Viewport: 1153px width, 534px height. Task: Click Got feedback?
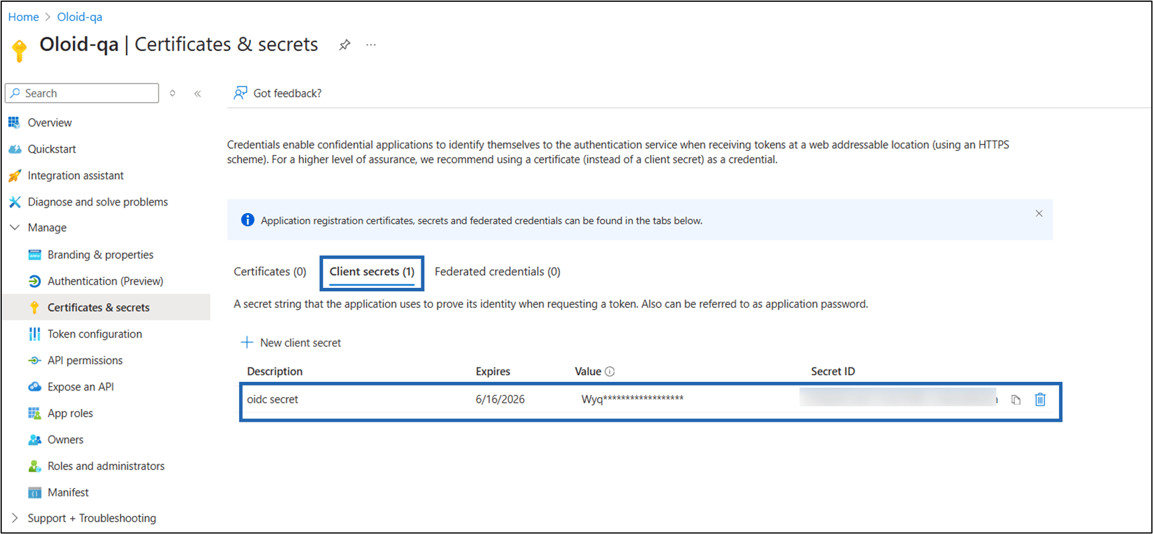pyautogui.click(x=277, y=93)
